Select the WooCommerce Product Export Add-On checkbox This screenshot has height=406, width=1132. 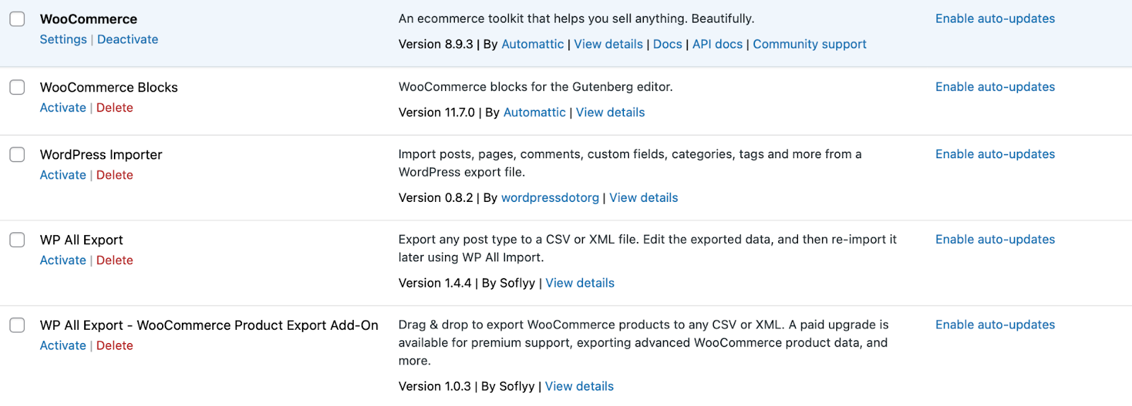pos(17,325)
